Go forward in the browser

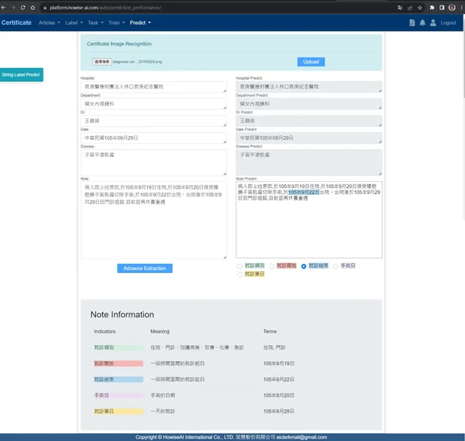(13, 8)
